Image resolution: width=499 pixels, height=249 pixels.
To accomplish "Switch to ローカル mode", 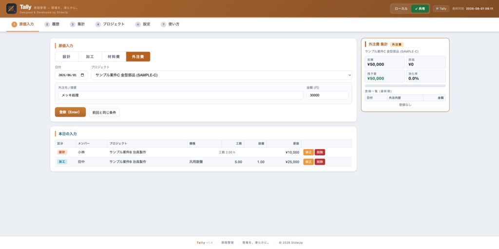I will pos(401,9).
